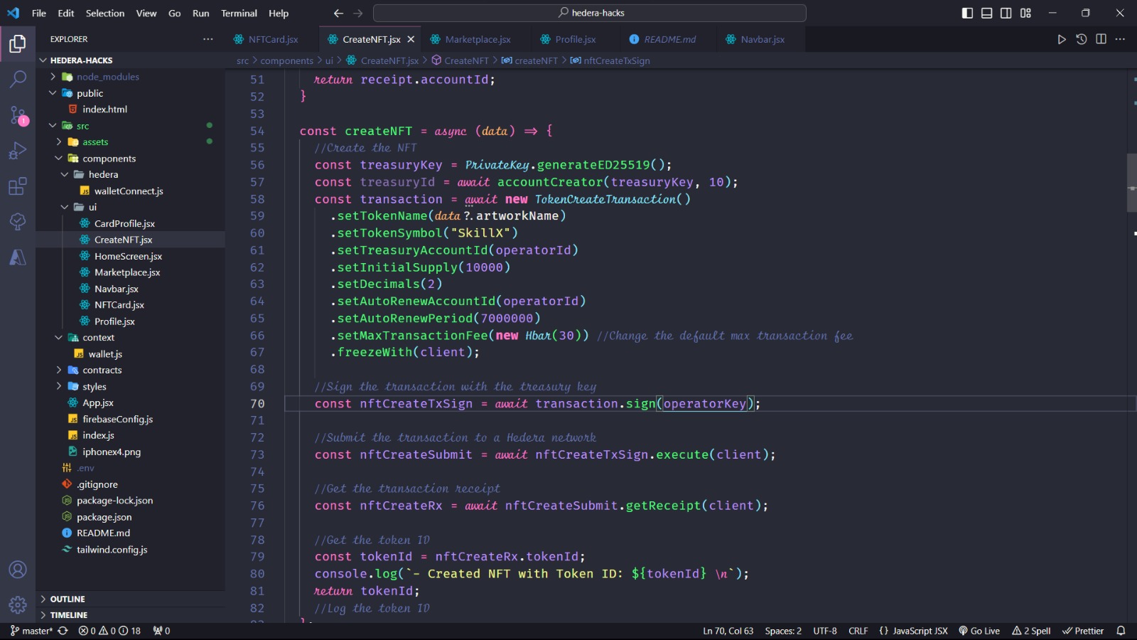Expand the node_modules folder

[107, 77]
